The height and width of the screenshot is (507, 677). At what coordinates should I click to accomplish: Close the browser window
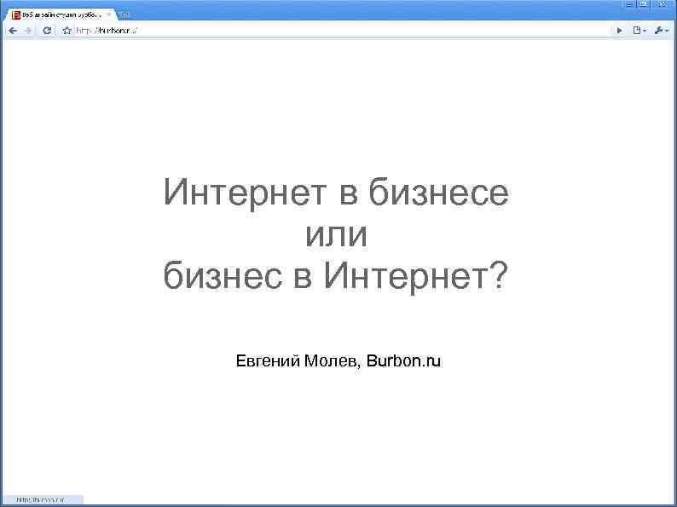[x=663, y=4]
